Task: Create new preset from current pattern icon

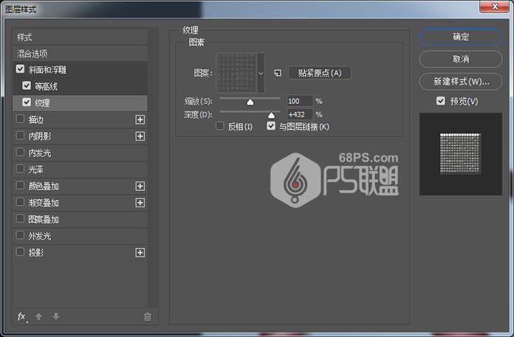Action: pyautogui.click(x=278, y=73)
